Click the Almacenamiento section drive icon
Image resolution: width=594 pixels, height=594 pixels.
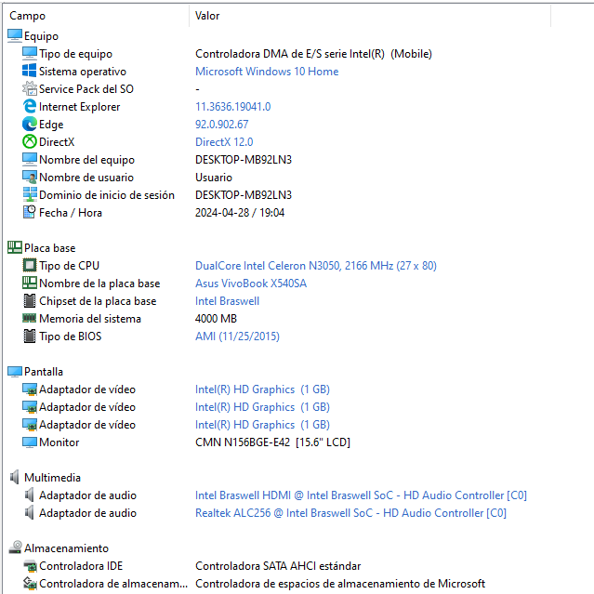coord(15,548)
